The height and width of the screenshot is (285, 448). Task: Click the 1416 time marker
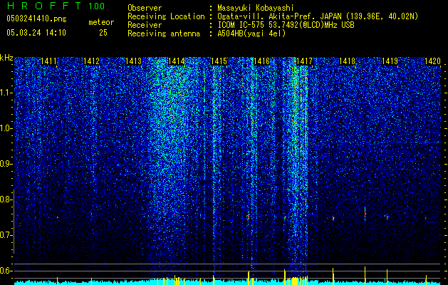(x=261, y=61)
